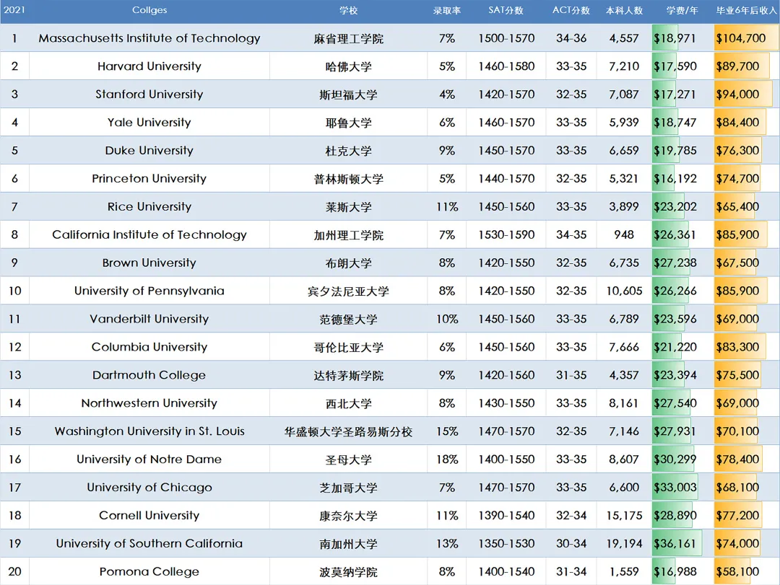Viewport: 780px width, 585px height.
Task: Click the SAT range 1530-1590
Action: (x=506, y=234)
